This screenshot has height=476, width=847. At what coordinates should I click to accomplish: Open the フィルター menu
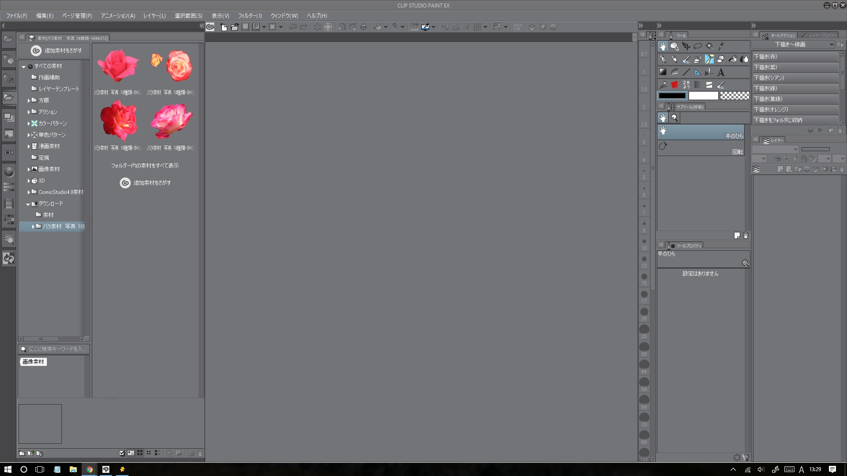[250, 15]
